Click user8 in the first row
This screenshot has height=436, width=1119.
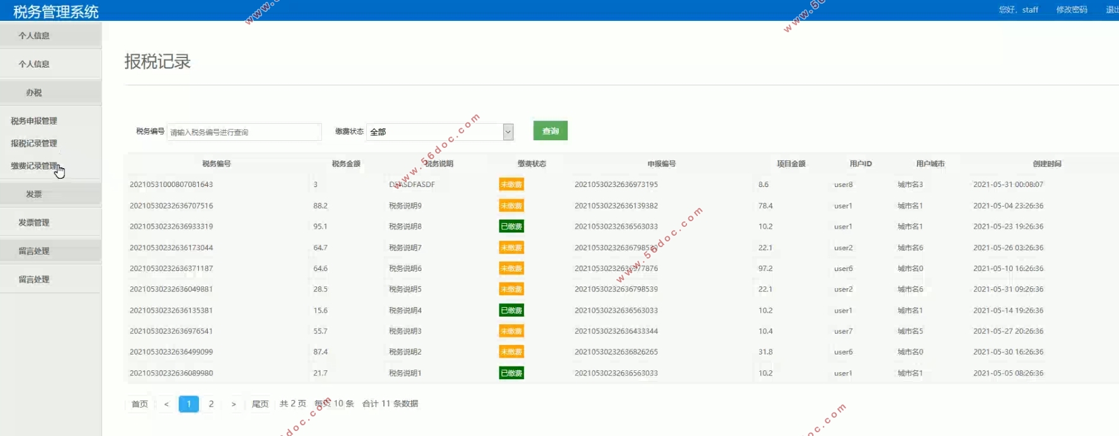coord(844,185)
